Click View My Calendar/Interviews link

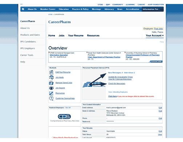[x=120, y=79]
